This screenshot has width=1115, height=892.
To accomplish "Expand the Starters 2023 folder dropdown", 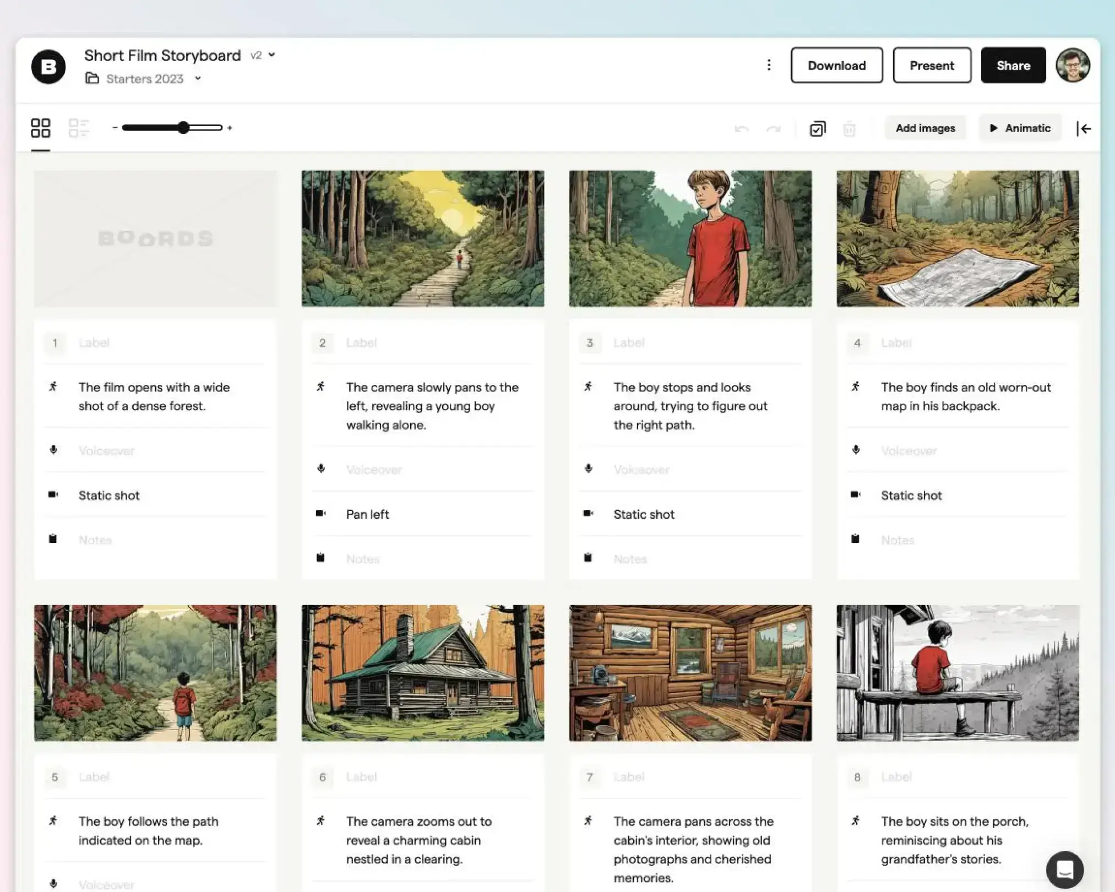I will click(198, 79).
